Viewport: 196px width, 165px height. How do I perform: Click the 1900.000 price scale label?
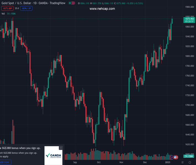(190, 7)
